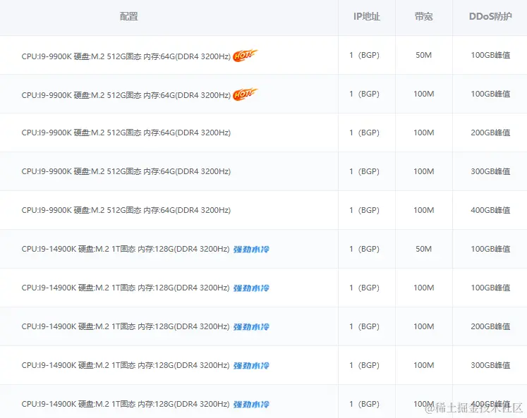Select I9-9900K config text in the 50M row
This screenshot has width=527, height=418.
click(126, 56)
